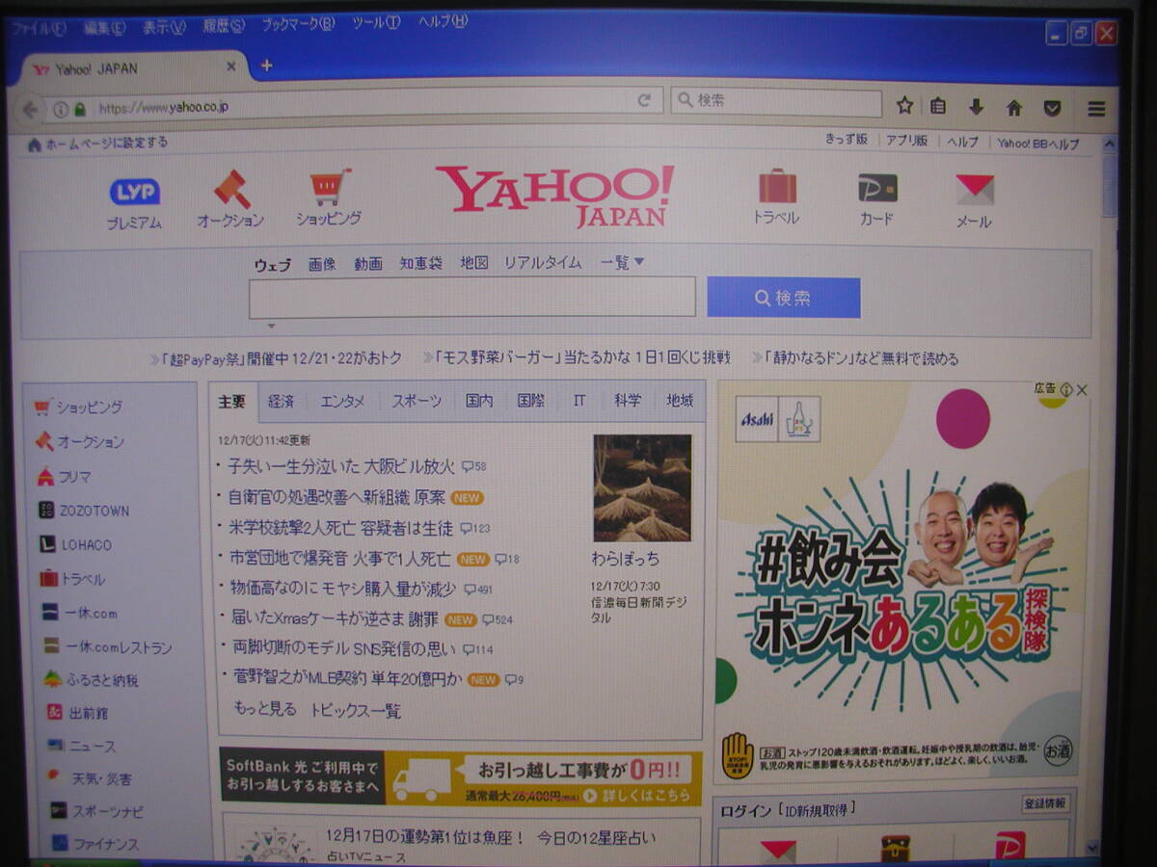Viewport: 1157px width, 867px height.
Task: Click the ID新規取得 link
Action: pyautogui.click(x=817, y=809)
